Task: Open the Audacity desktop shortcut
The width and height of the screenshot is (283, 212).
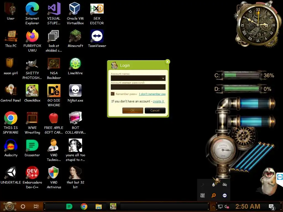Action: pyautogui.click(x=11, y=148)
